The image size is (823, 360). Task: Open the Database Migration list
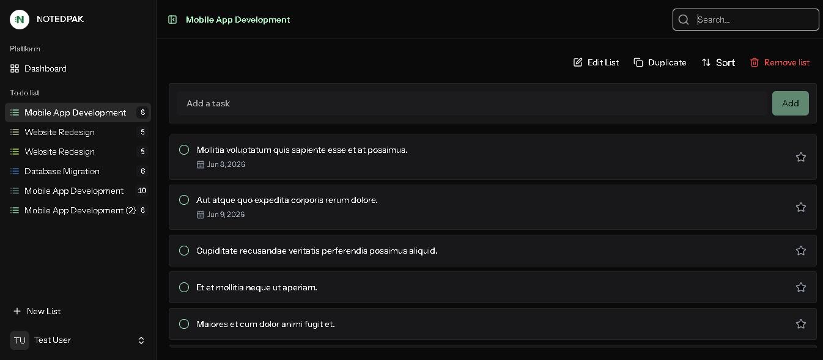coord(78,171)
